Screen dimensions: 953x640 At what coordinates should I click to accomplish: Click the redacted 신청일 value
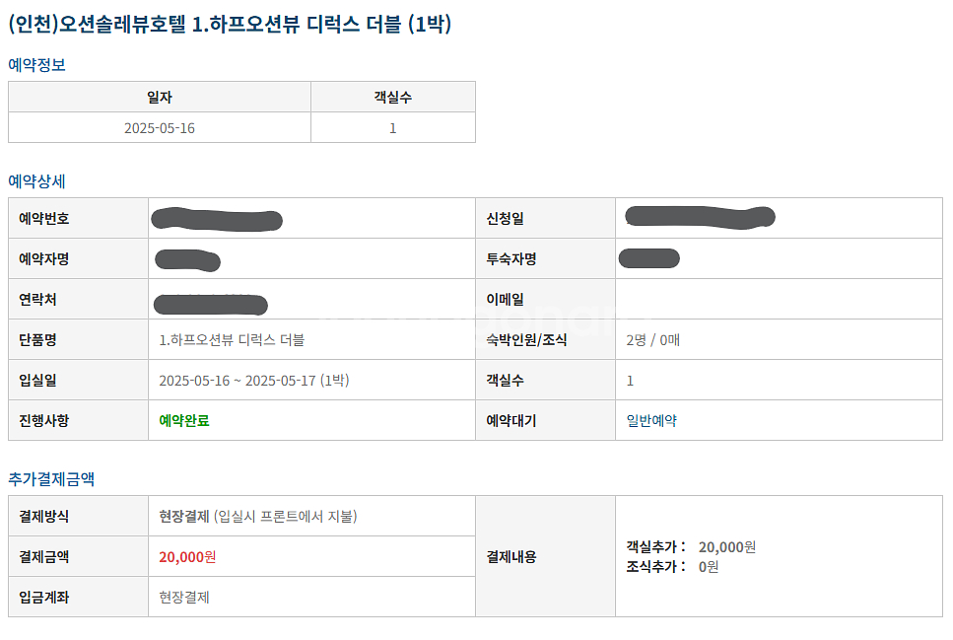(x=700, y=217)
